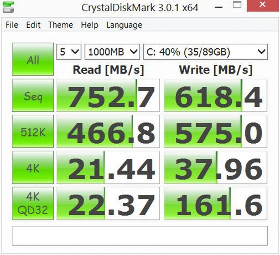This screenshot has width=280, height=255.
Task: Select the 4K QD32 read result 22.37
Action: tap(108, 203)
